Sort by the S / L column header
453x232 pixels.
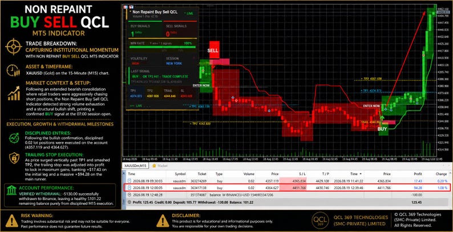302,174
